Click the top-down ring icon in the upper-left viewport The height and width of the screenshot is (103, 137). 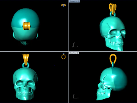point(64,5)
